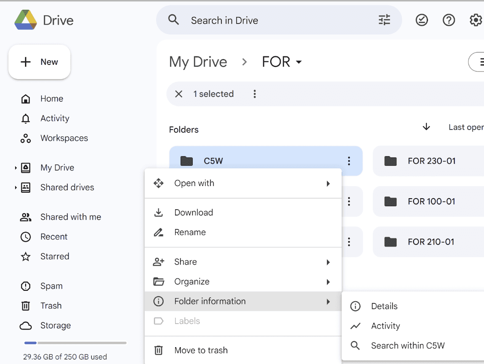This screenshot has width=484, height=364.
Task: Open the Spam section
Action: (51, 286)
